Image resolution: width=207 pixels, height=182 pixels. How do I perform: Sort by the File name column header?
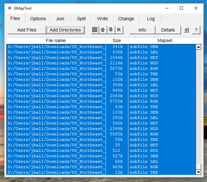pyautogui.click(x=56, y=41)
